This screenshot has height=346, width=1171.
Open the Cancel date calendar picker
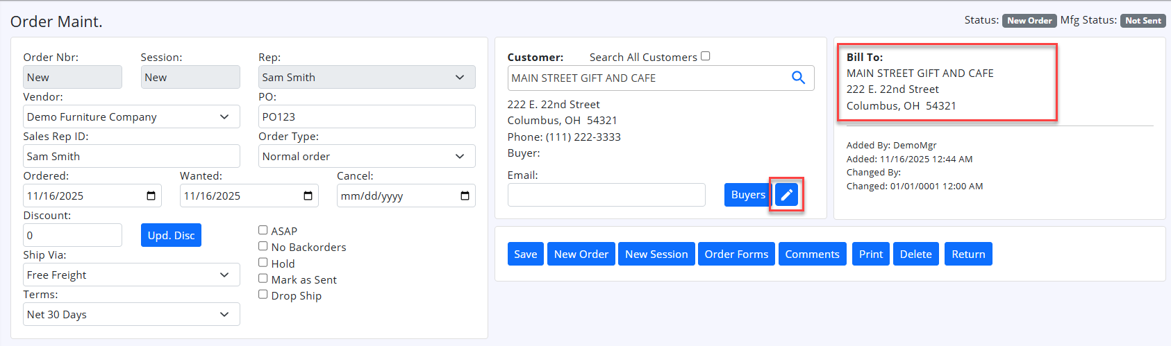(x=465, y=196)
